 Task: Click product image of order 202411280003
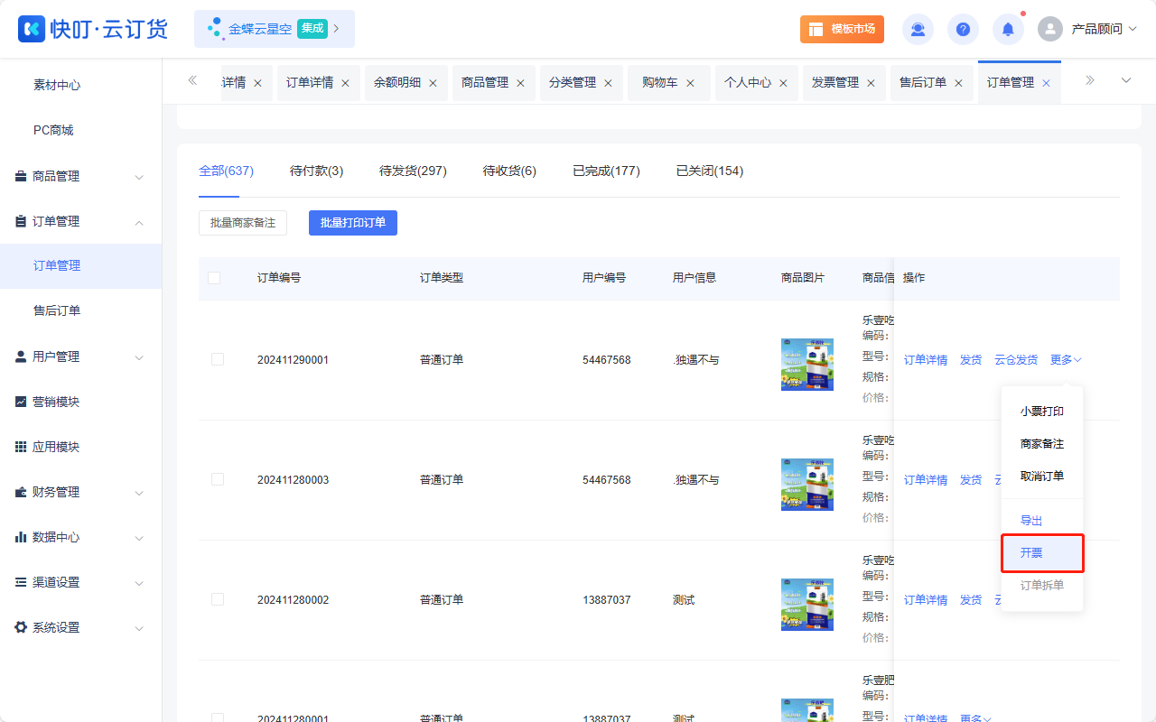point(807,485)
